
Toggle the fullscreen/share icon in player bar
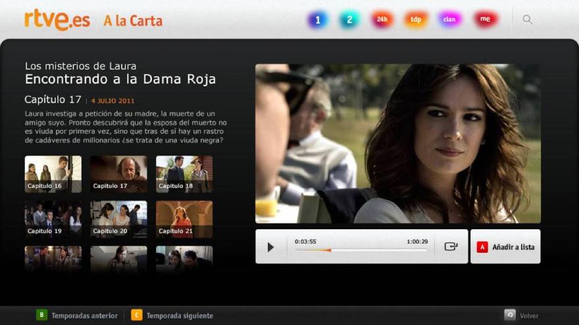click(x=451, y=247)
